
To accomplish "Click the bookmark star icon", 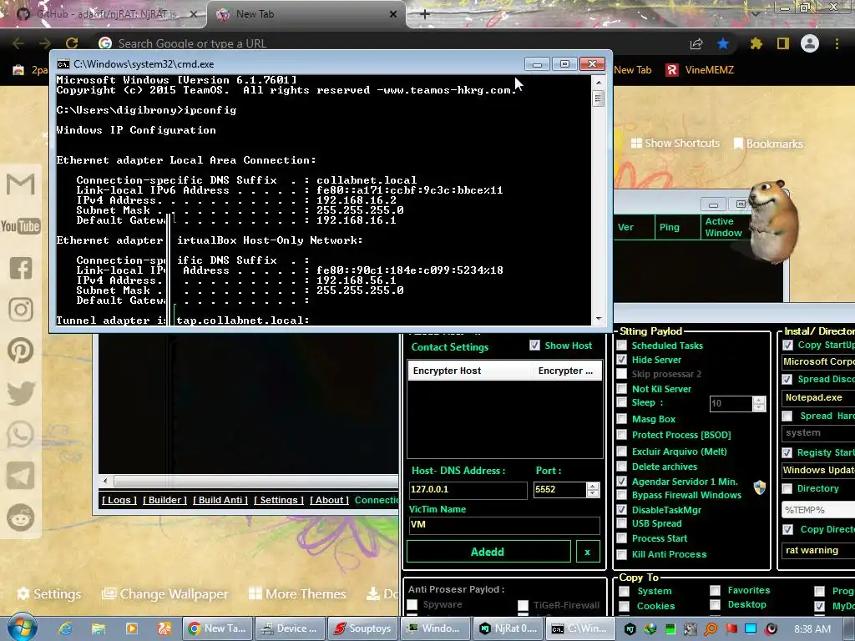I will point(723,43).
